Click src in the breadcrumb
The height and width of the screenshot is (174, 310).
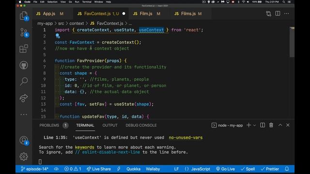61,24
